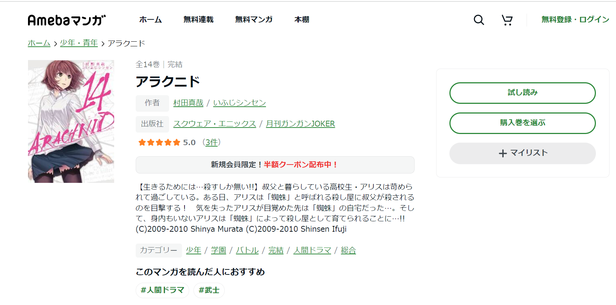Click the このマンガを読んだ人におすすめ heading

coord(200,272)
